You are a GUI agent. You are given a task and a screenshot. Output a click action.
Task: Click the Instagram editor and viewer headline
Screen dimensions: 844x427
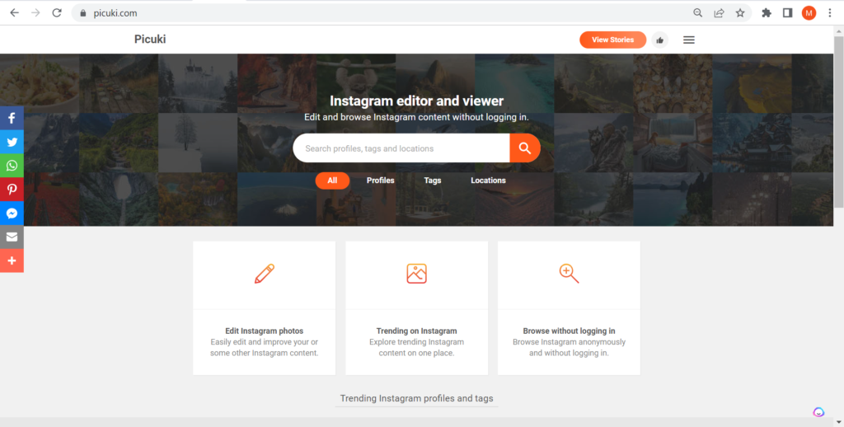[416, 101]
